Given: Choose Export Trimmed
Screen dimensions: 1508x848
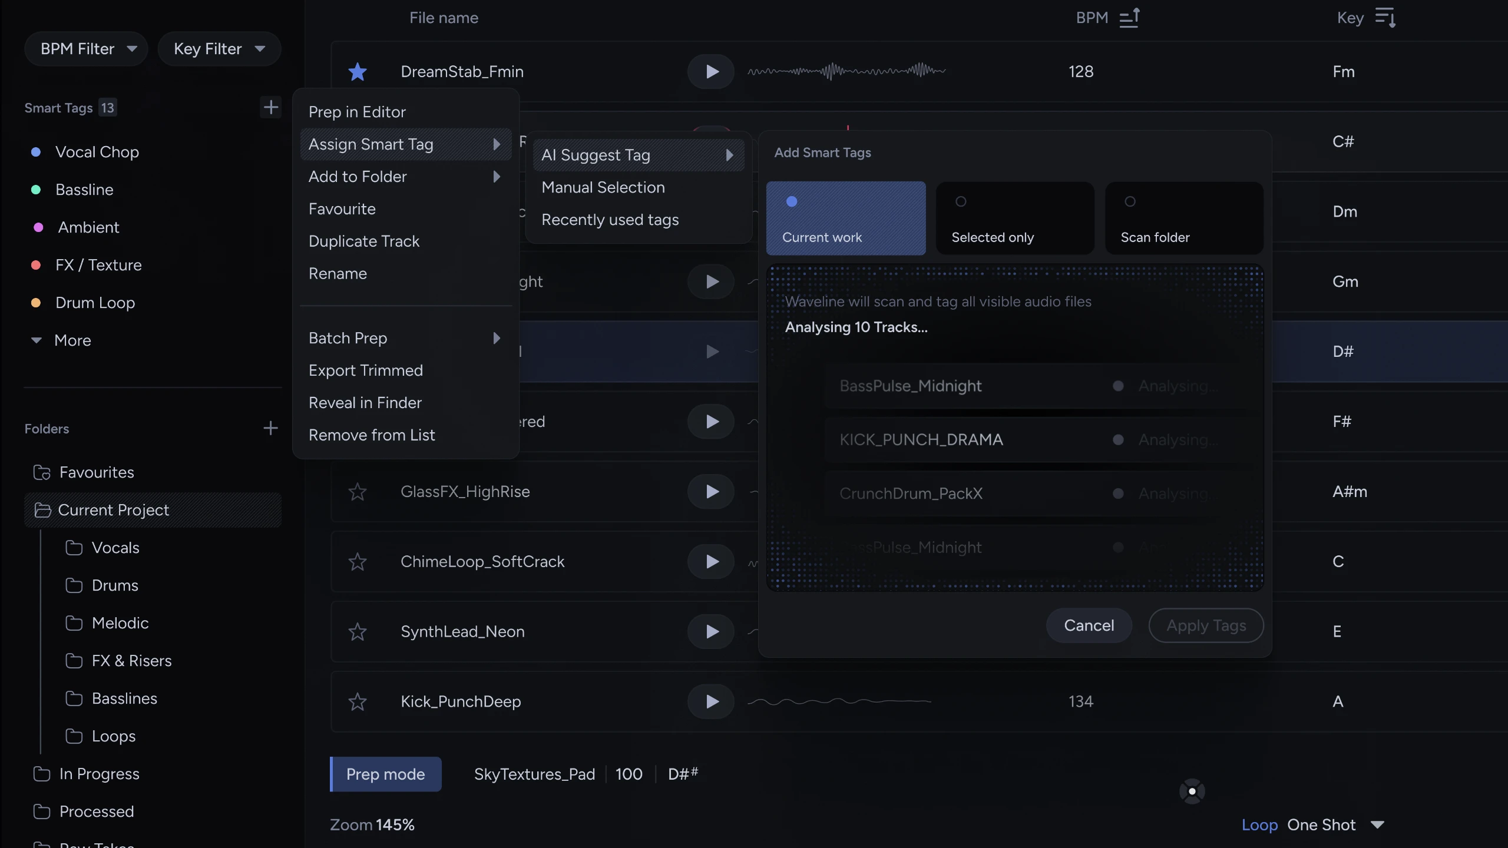Looking at the screenshot, I should click(x=366, y=370).
